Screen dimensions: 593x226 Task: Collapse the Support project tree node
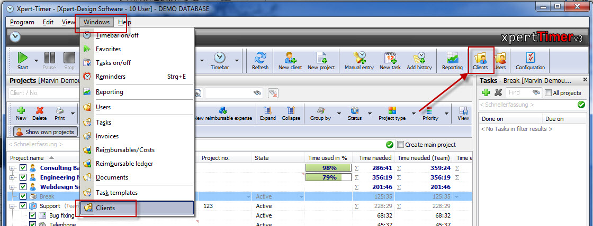[12, 206]
